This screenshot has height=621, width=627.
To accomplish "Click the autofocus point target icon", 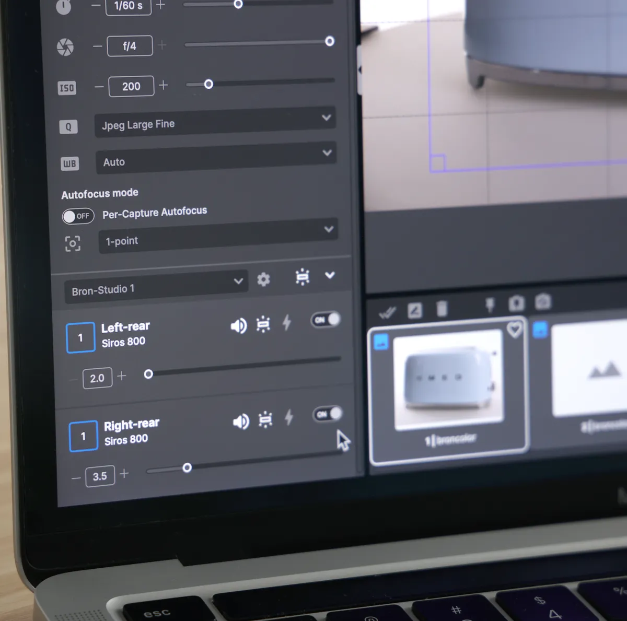I will (73, 243).
